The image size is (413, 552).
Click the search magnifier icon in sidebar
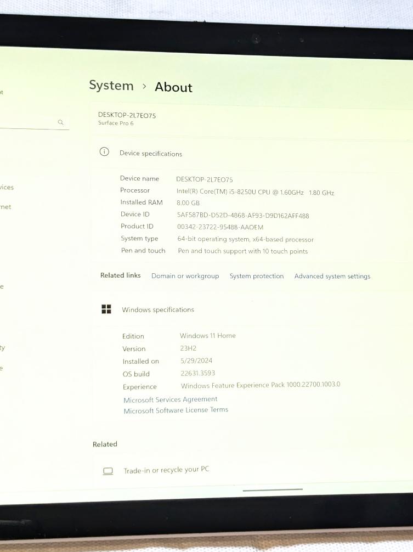point(61,122)
